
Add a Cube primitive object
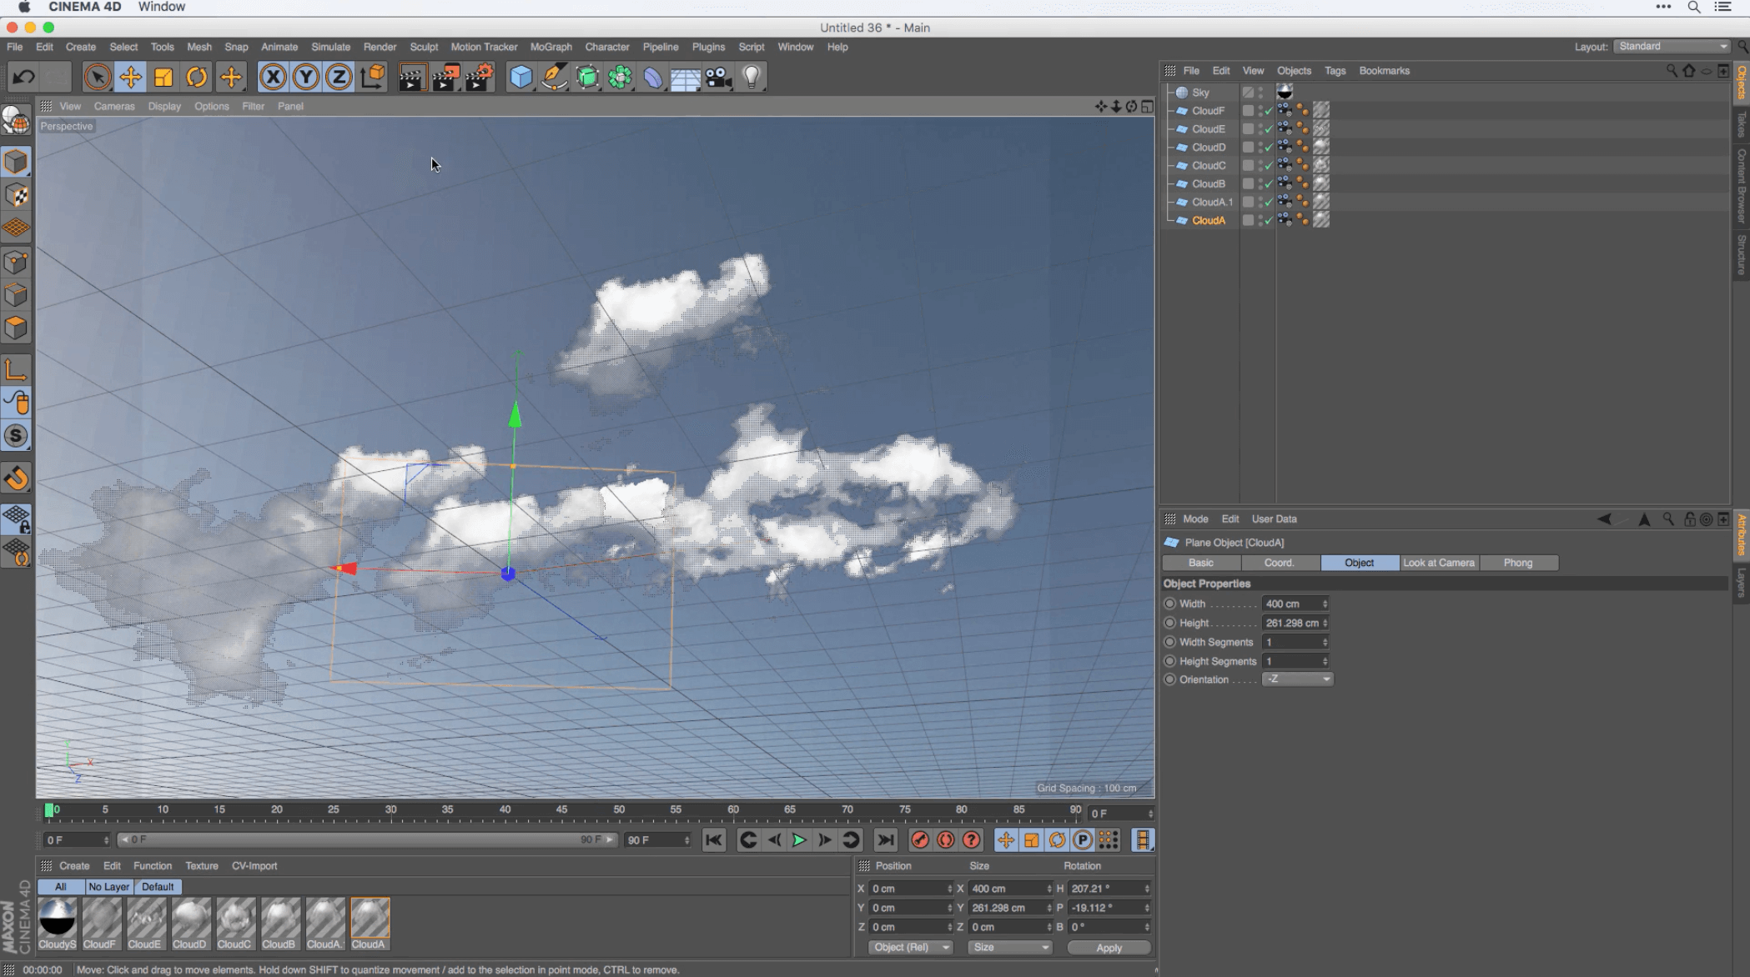(x=520, y=78)
